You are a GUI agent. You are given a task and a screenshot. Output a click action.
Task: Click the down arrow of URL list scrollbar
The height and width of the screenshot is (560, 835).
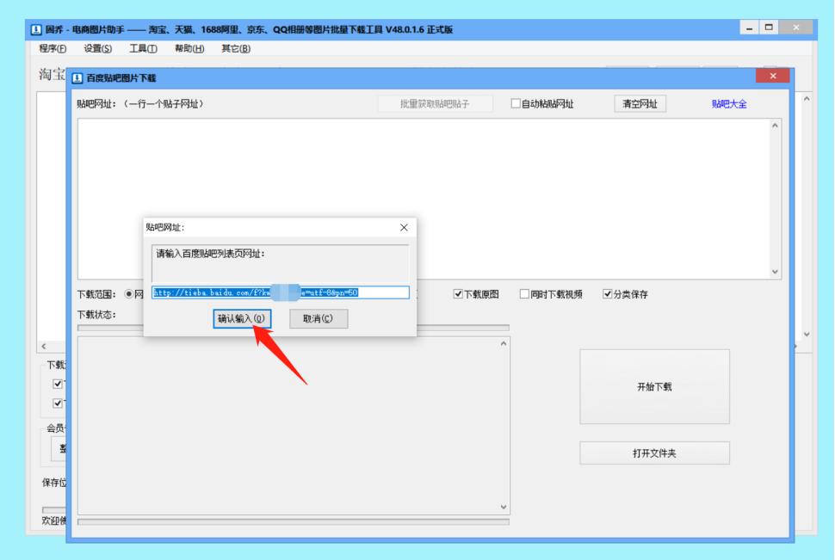tap(775, 272)
